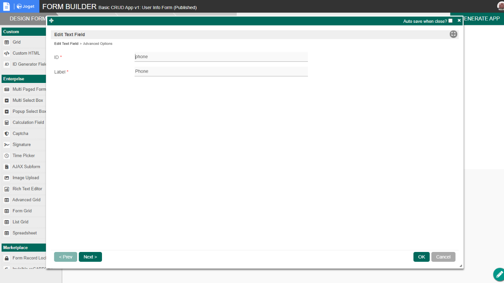This screenshot has height=283, width=504.
Task: Select the Signature element icon
Action: (7, 145)
